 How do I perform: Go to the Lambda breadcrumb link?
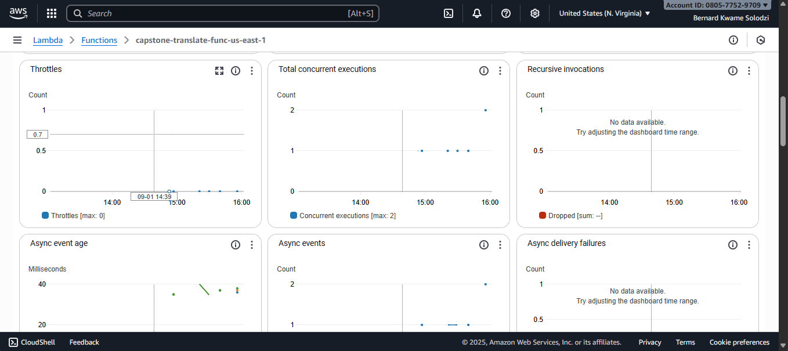[48, 40]
